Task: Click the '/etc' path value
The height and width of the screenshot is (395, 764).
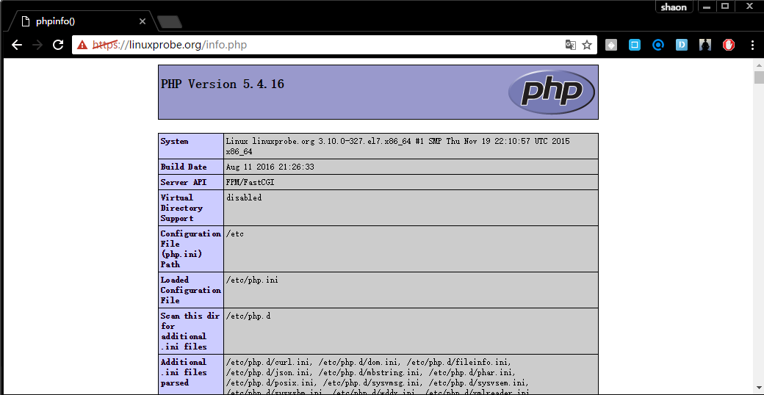Action: coord(235,233)
